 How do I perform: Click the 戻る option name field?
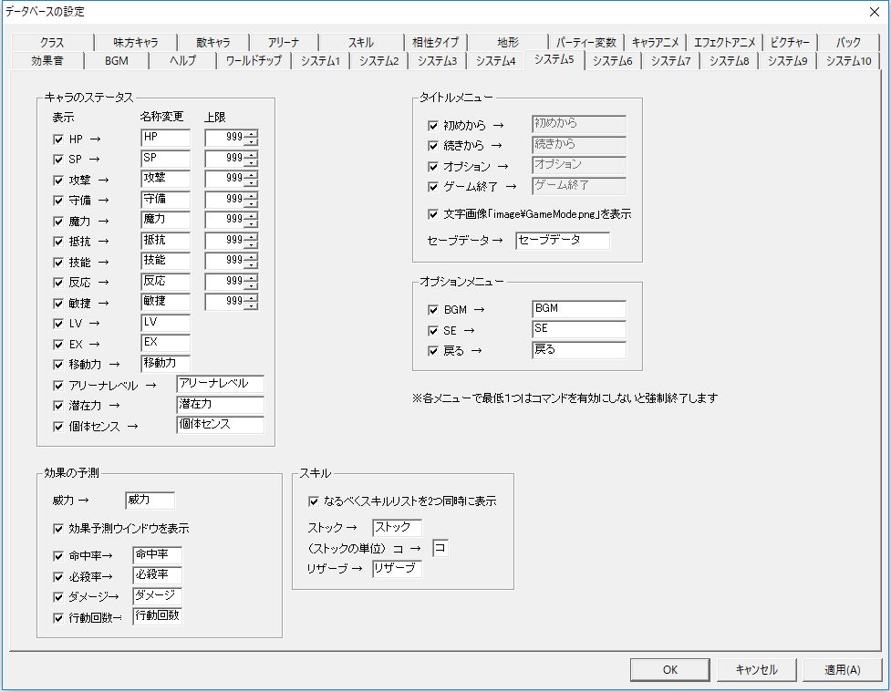coord(579,349)
